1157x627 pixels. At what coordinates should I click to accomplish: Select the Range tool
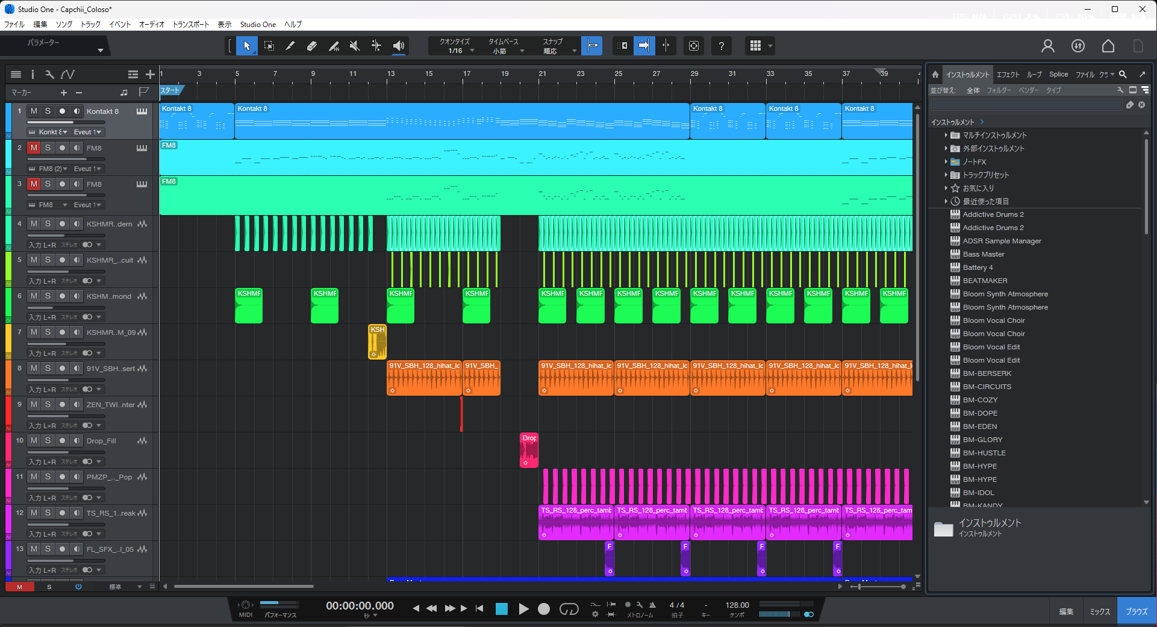tap(269, 46)
